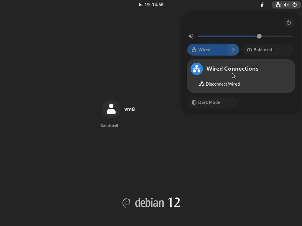Image resolution: width=302 pixels, height=226 pixels.
Task: Click the power icon in top bar
Action: (295, 5)
